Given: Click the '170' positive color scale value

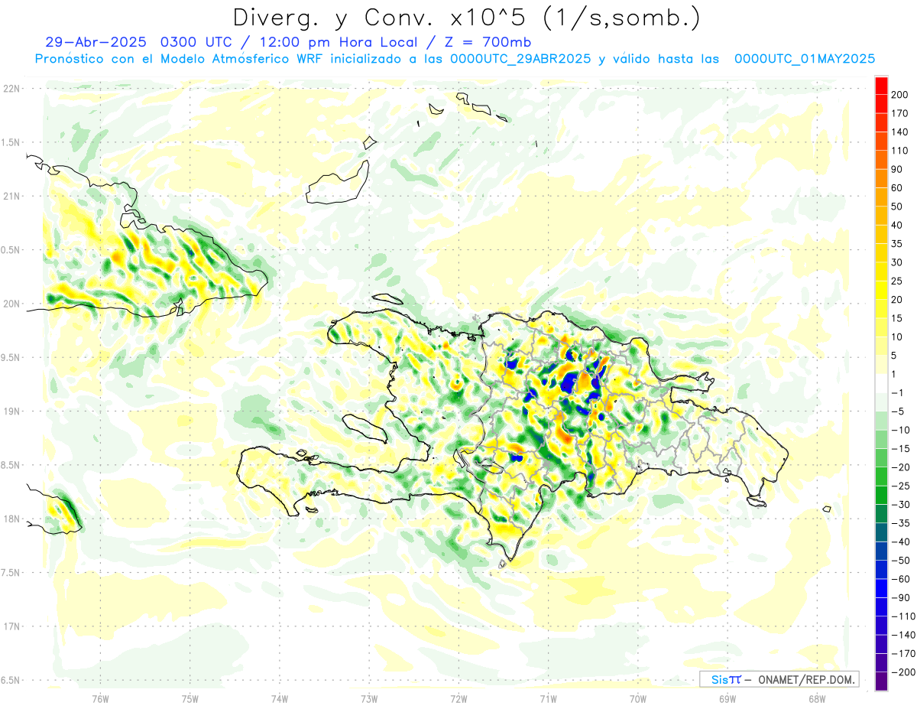Looking at the screenshot, I should [x=901, y=113].
